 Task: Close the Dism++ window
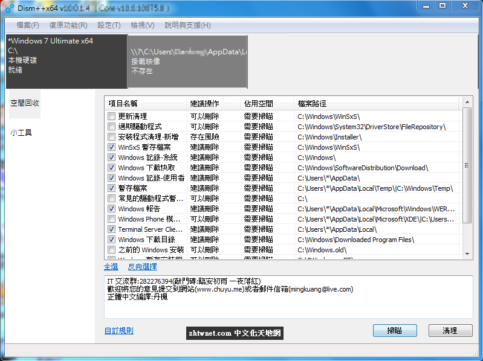pos(465,6)
